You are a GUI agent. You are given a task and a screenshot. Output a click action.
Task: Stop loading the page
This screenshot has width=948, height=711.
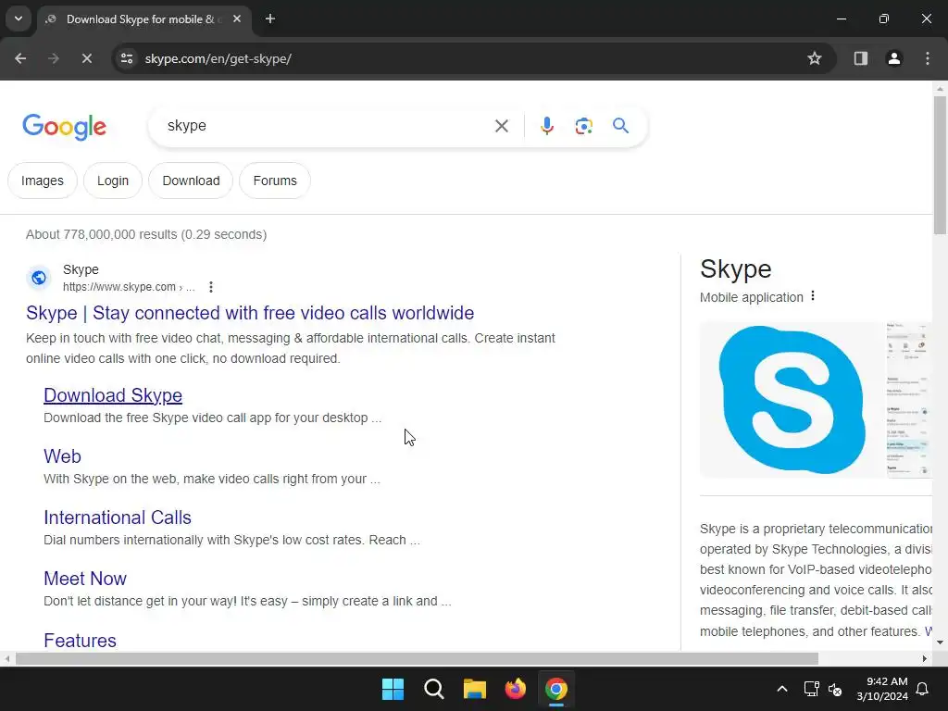coord(86,58)
